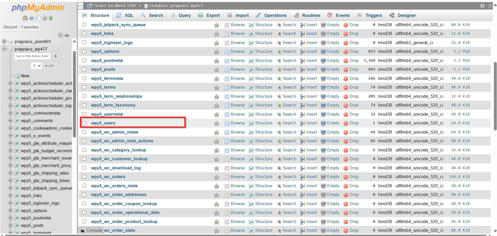The image size is (497, 236).
Task: Star wpy5_options as favorite
Action: tap(216, 51)
